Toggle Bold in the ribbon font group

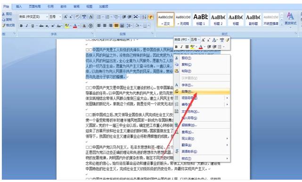pyautogui.click(x=21, y=26)
